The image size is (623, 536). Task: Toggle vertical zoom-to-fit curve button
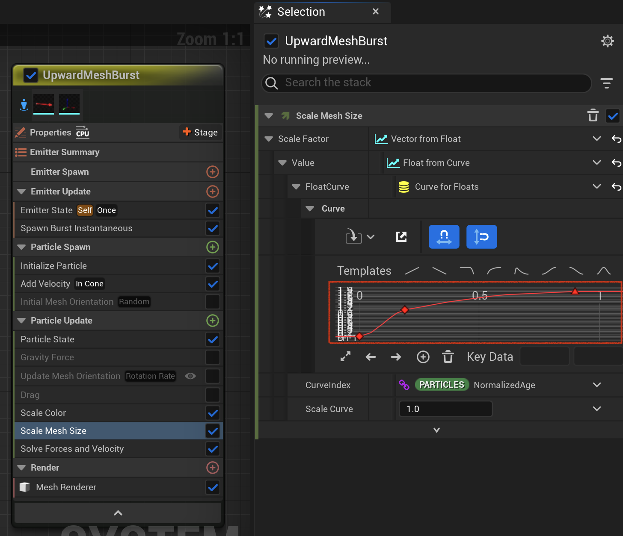[481, 237]
